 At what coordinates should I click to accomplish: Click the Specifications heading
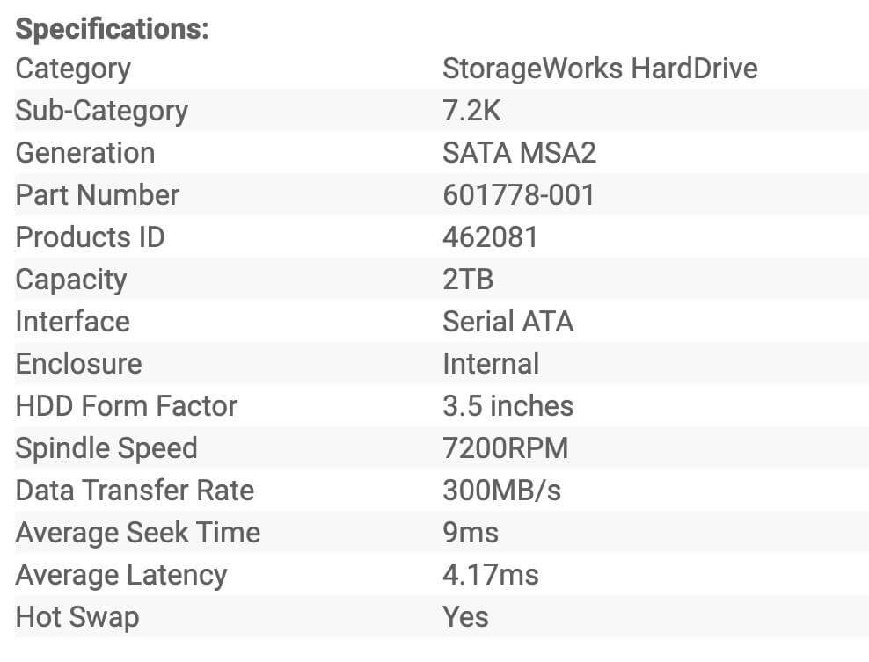112,28
